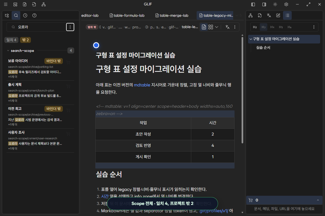325x216 pixels.
Task: Click the editor vertical scrollbar
Action: (242, 90)
